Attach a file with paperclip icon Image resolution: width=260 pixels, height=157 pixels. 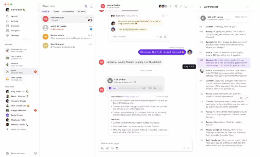pos(107,148)
